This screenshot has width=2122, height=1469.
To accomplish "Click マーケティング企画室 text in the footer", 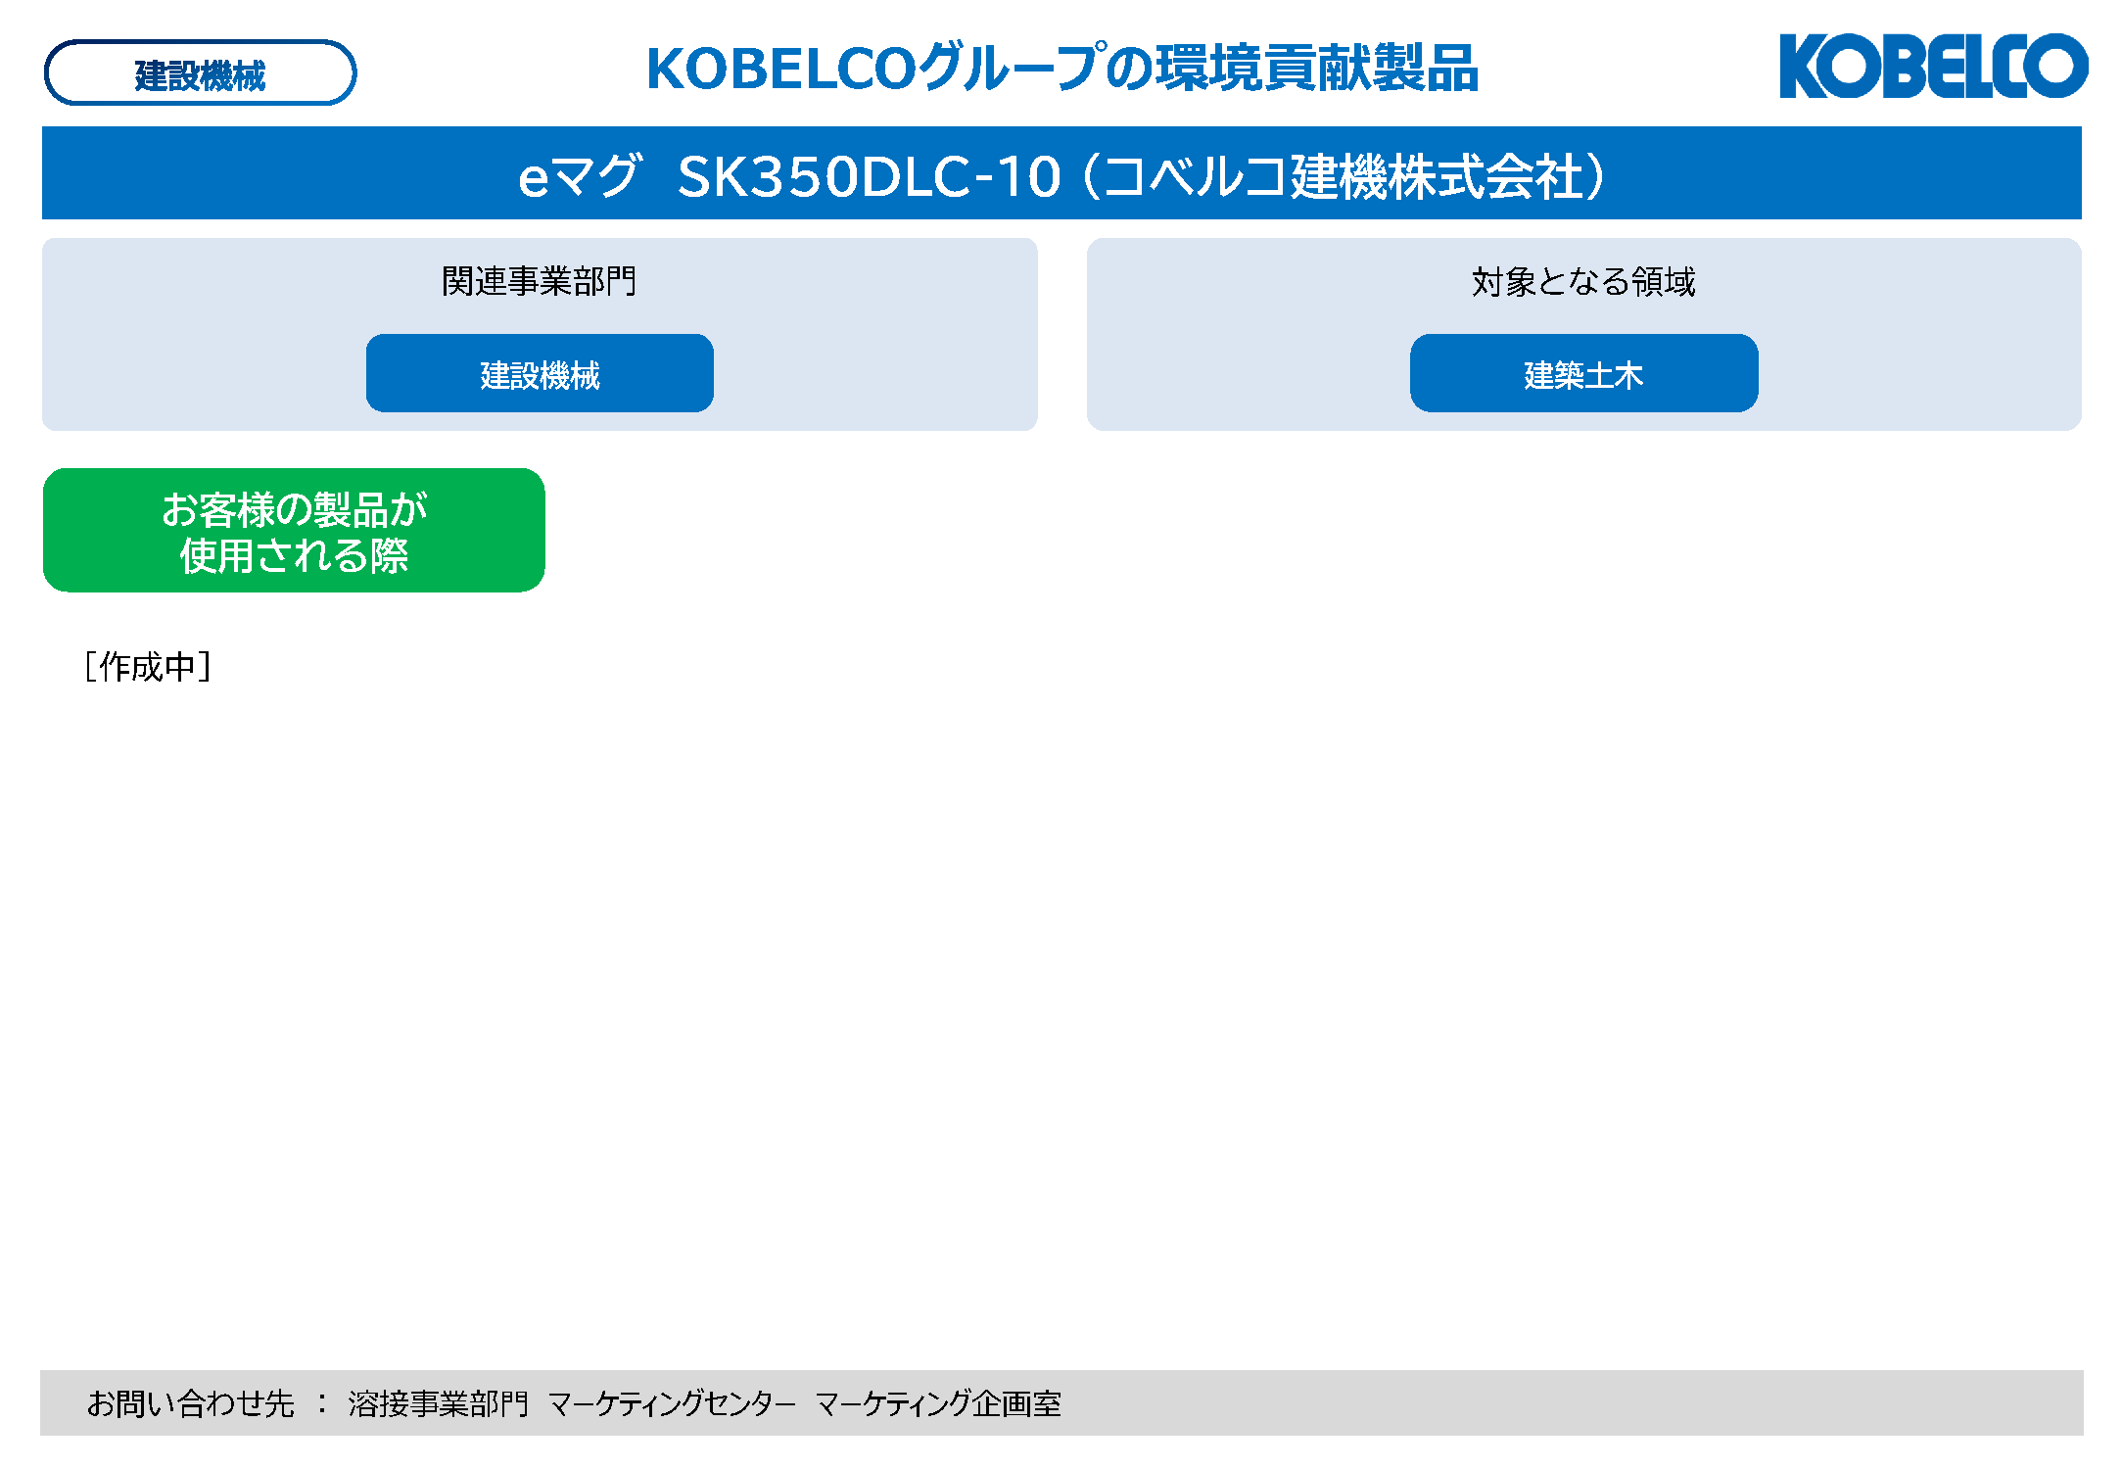I will 938,1403.
